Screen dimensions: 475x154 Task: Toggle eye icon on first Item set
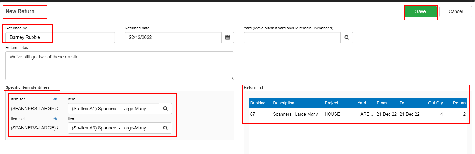point(55,99)
